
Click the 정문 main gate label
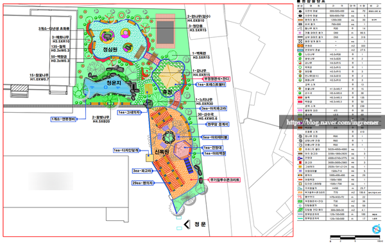tap(200, 224)
